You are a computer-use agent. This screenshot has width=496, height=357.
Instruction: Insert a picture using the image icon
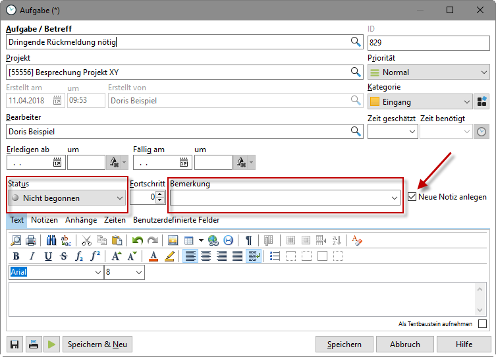click(x=173, y=240)
